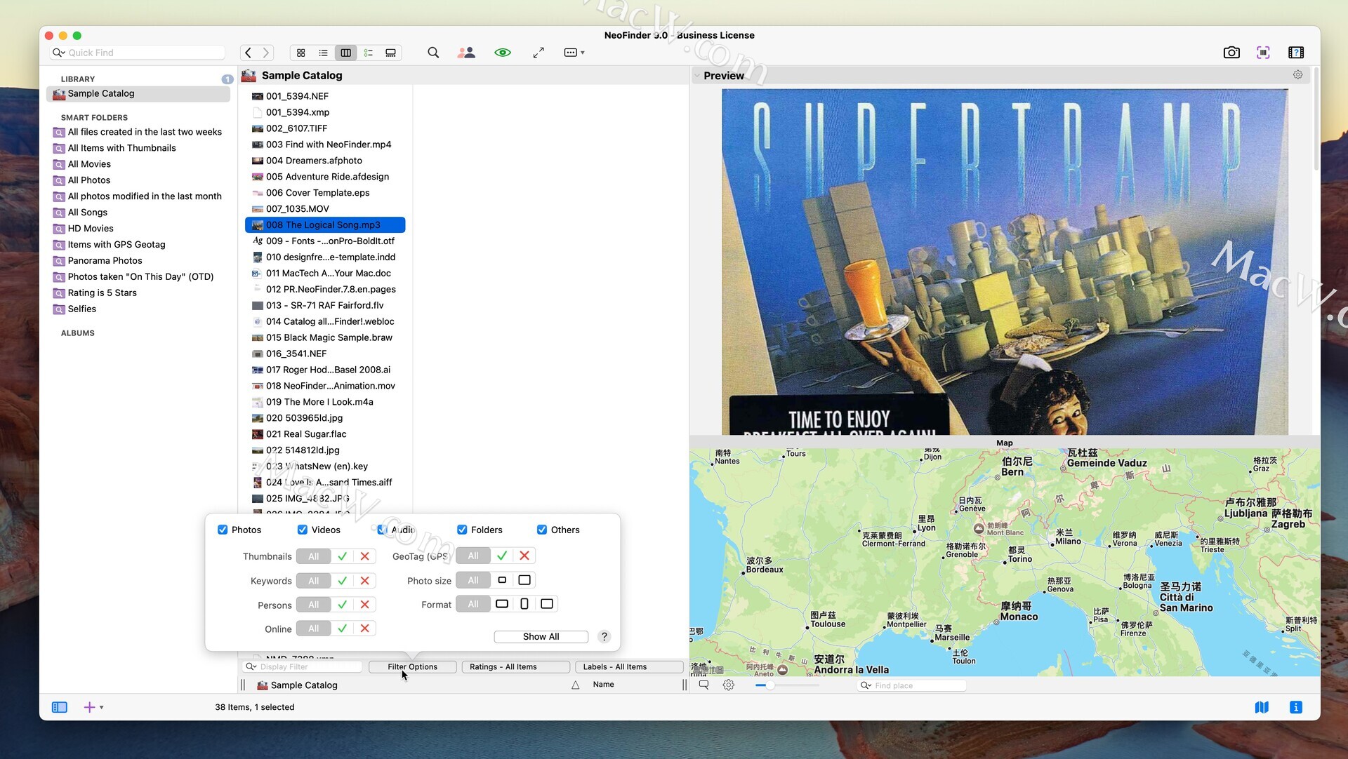Viewport: 1348px width, 759px height.
Task: Open the Find magnifier tool
Action: (x=433, y=53)
